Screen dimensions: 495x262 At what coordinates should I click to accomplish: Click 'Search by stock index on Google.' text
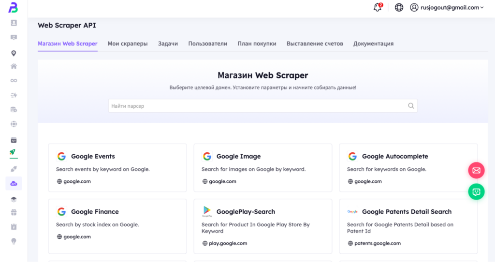pos(98,224)
